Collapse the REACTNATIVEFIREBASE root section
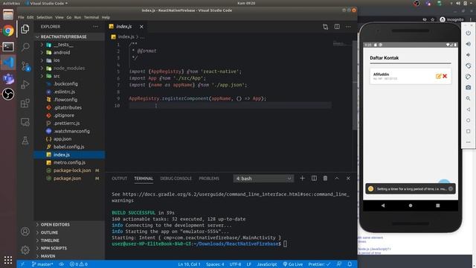 69,36
